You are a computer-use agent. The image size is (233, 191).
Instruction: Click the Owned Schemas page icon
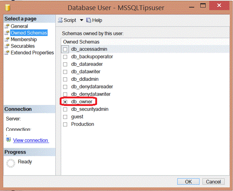click(x=7, y=33)
